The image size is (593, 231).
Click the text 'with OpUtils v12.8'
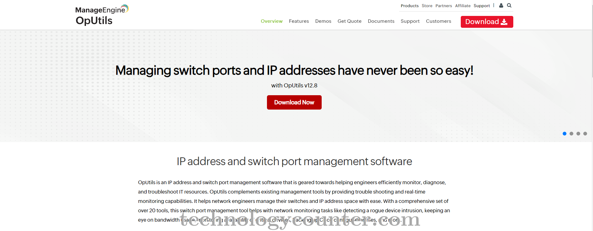click(x=294, y=86)
